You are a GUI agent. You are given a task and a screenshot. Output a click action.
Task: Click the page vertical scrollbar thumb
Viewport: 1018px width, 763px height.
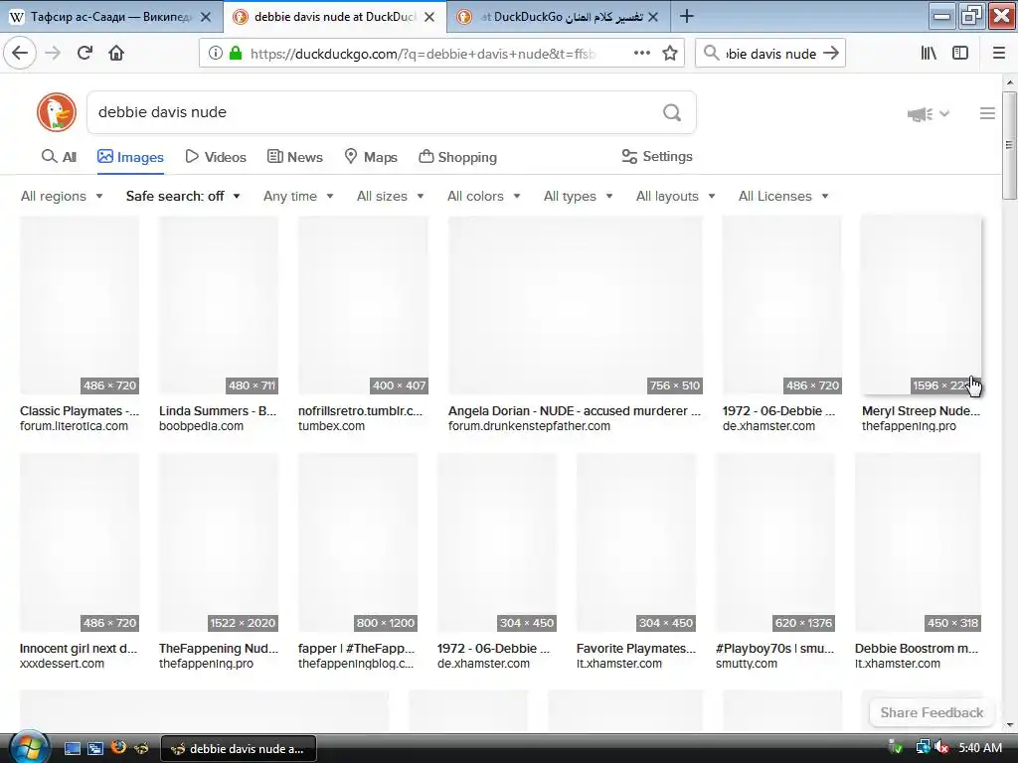coord(1009,145)
